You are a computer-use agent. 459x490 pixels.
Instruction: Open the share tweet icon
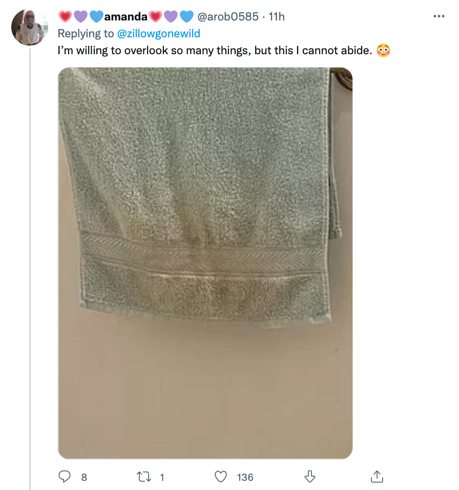tap(377, 477)
